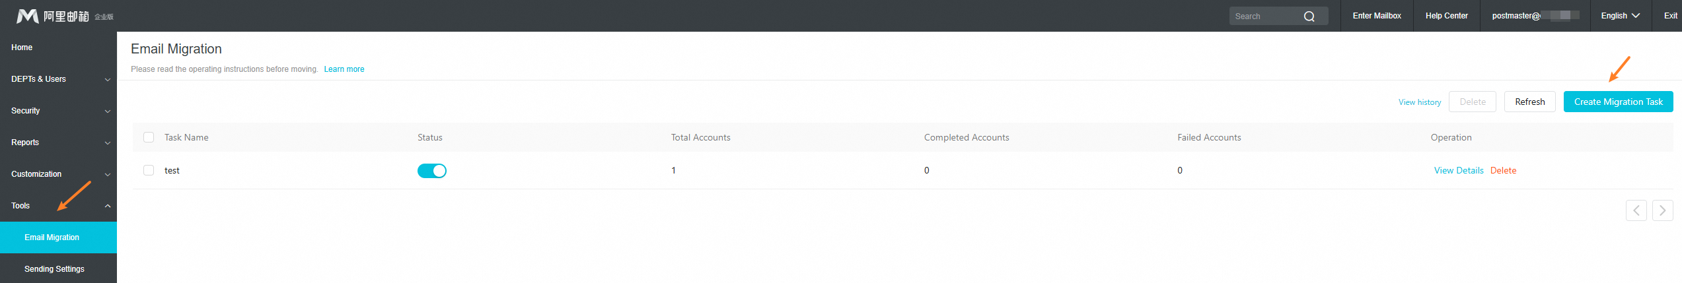Image resolution: width=1682 pixels, height=283 pixels.
Task: Click the search magnifier icon
Action: 1309,16
